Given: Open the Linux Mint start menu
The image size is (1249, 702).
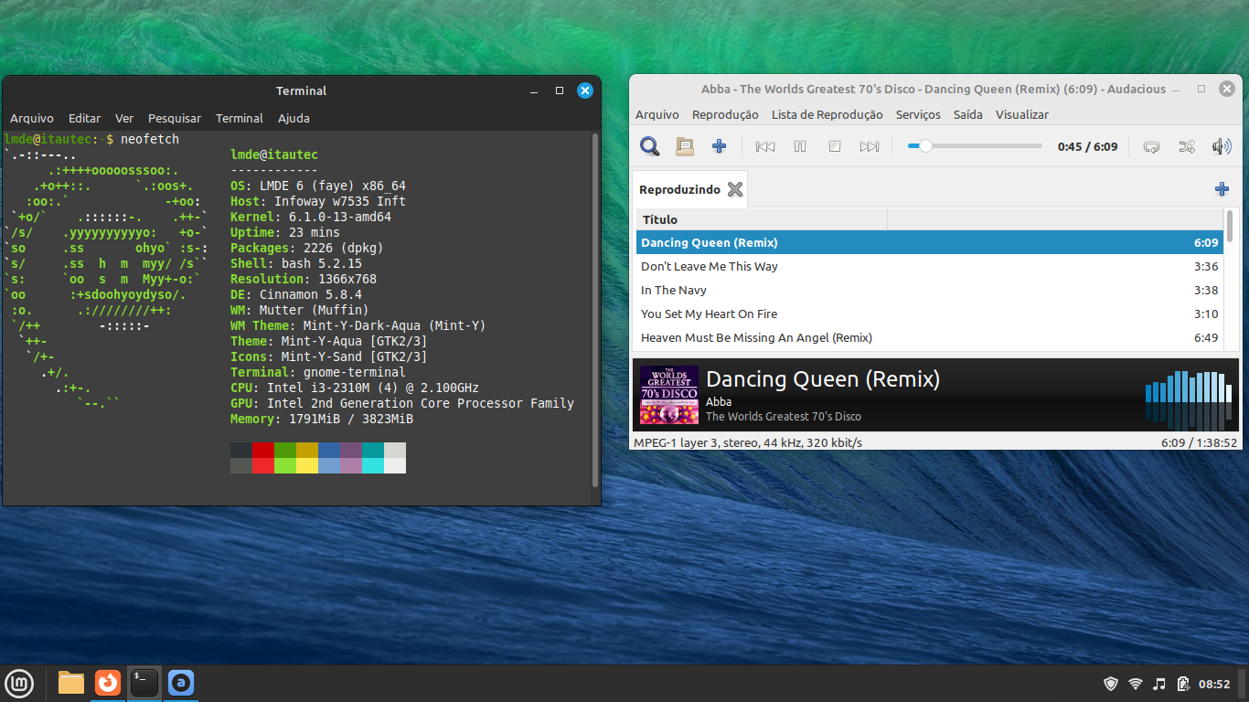Looking at the screenshot, I should (20, 683).
